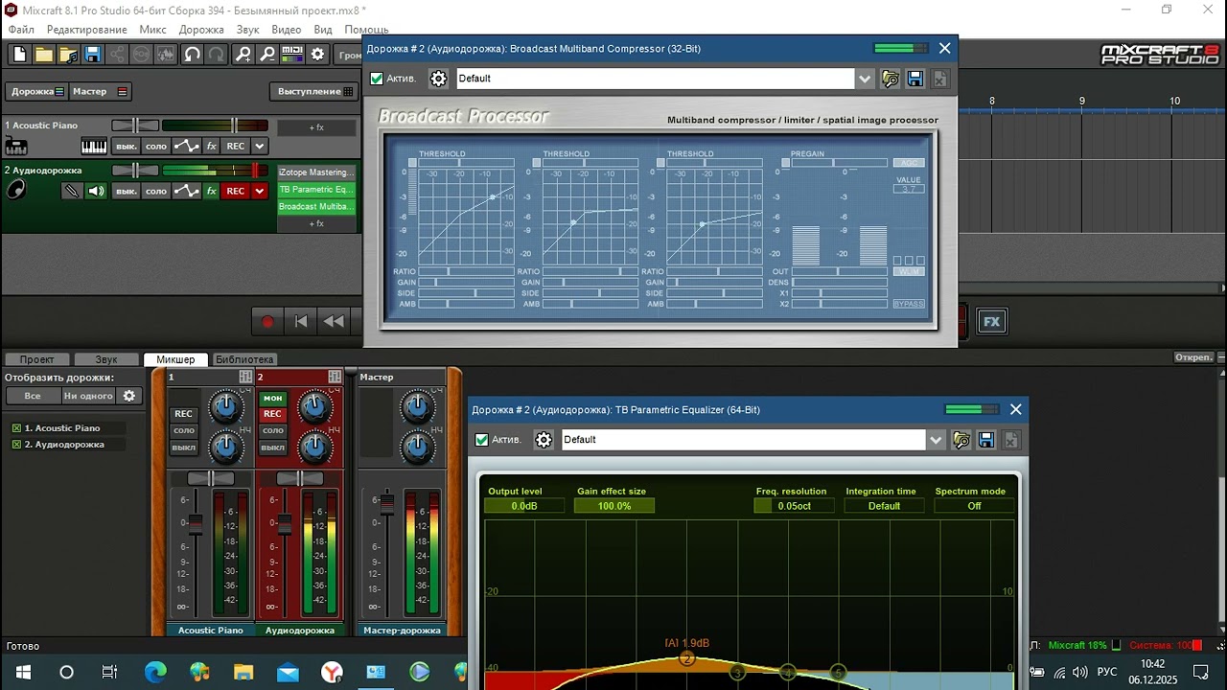Screen dimensions: 1227x690
Task: Open the Файл menu
Action: (x=21, y=30)
